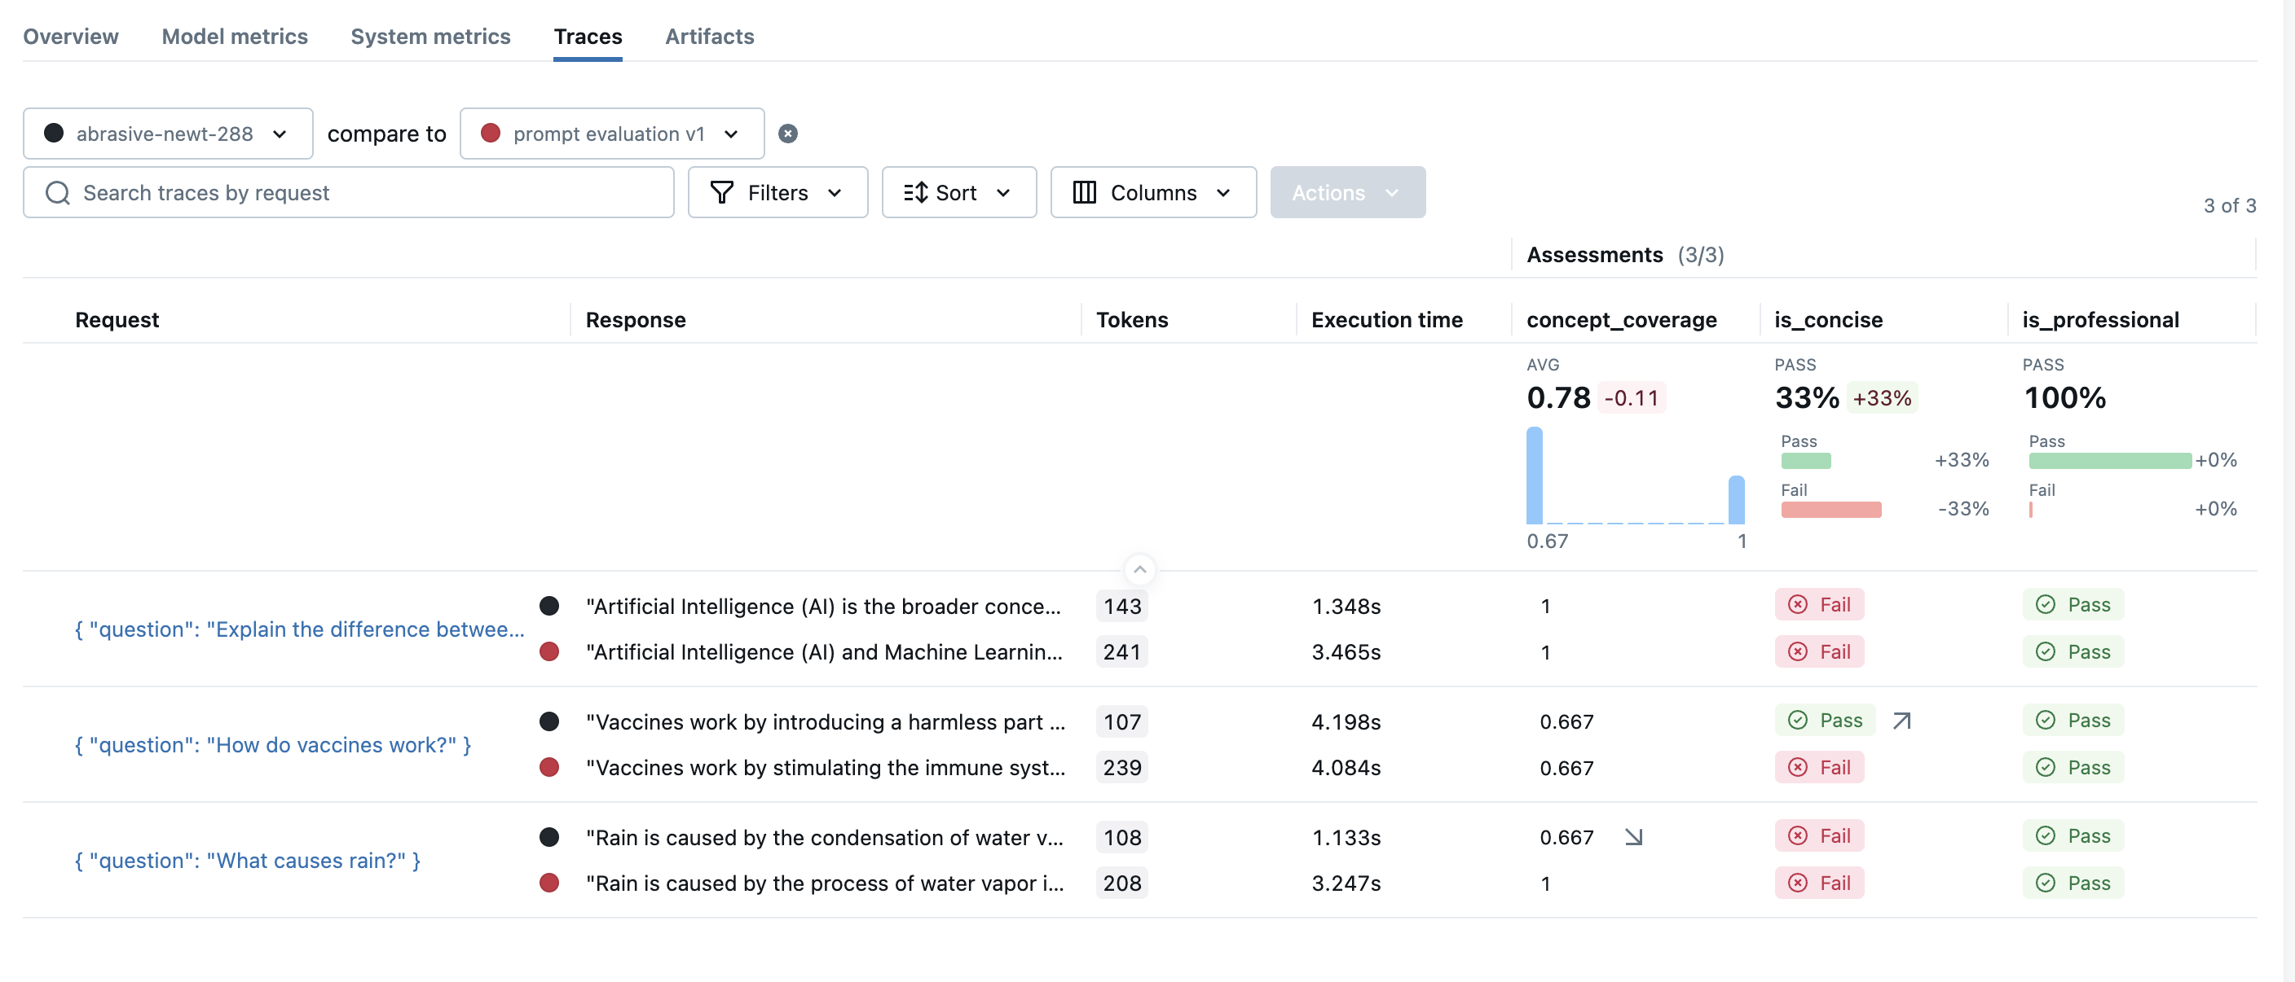Expand the Filters dropdown
Screen dimensions: 2295x982
point(777,192)
